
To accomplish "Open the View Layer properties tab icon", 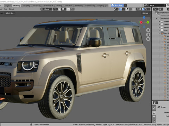I will tap(154, 121).
